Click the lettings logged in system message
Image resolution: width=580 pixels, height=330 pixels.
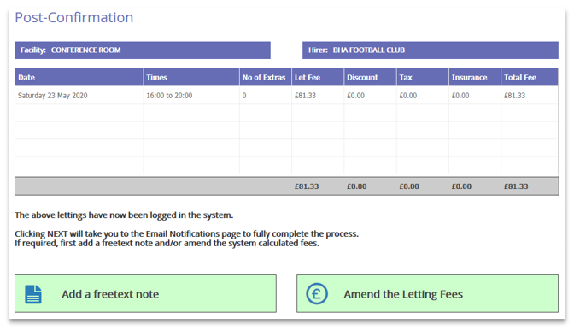pos(124,215)
